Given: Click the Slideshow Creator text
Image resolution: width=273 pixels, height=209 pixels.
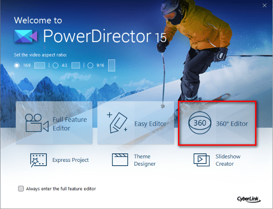Looking at the screenshot, I should click(x=228, y=160).
